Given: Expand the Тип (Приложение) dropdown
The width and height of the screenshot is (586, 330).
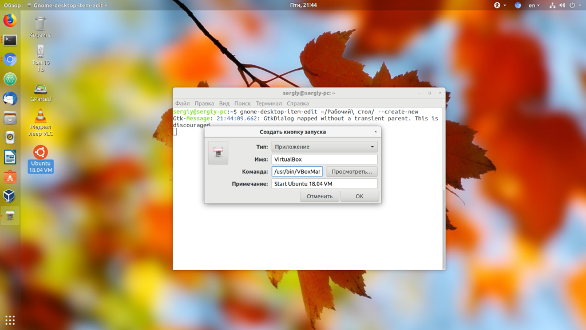Looking at the screenshot, I should coord(324,147).
